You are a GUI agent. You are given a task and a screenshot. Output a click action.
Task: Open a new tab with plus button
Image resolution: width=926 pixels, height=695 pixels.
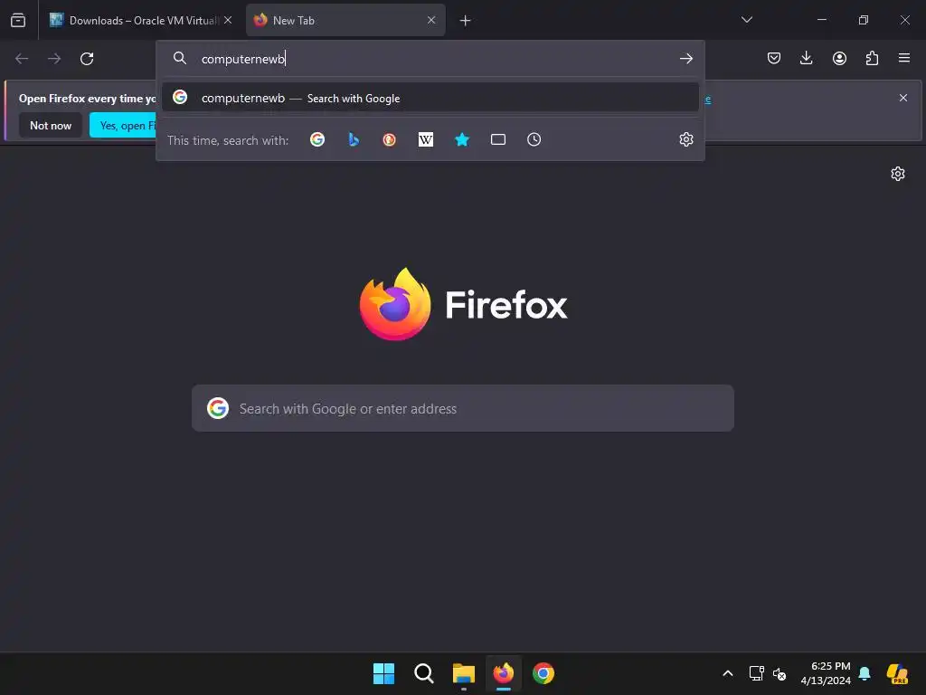click(466, 21)
